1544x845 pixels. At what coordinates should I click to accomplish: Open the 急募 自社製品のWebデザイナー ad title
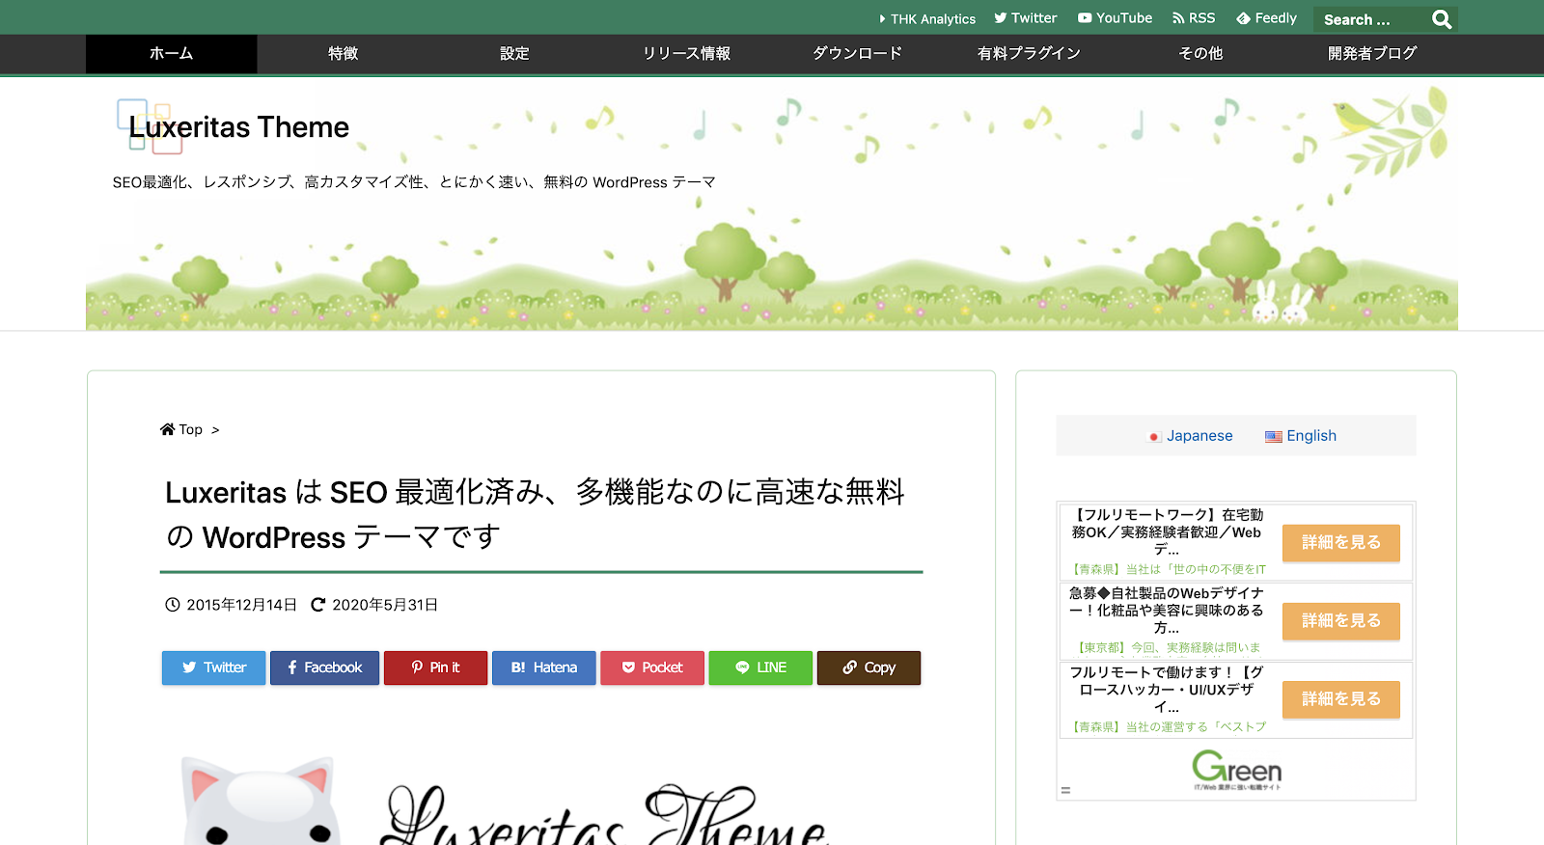[1167, 611]
